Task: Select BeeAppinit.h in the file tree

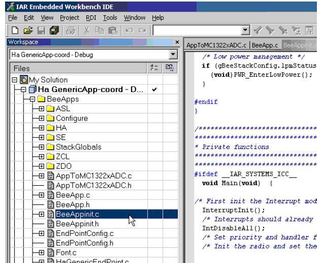Action: pos(77,224)
